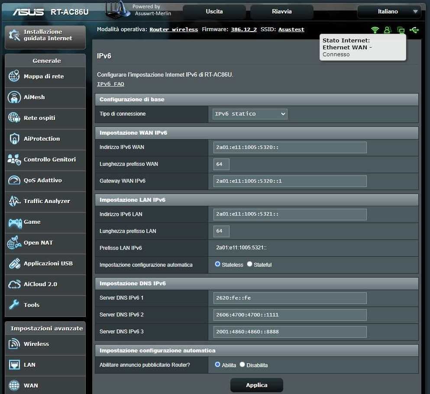Open the Italiano language dropdown
This screenshot has height=394, width=430.
tap(388, 12)
